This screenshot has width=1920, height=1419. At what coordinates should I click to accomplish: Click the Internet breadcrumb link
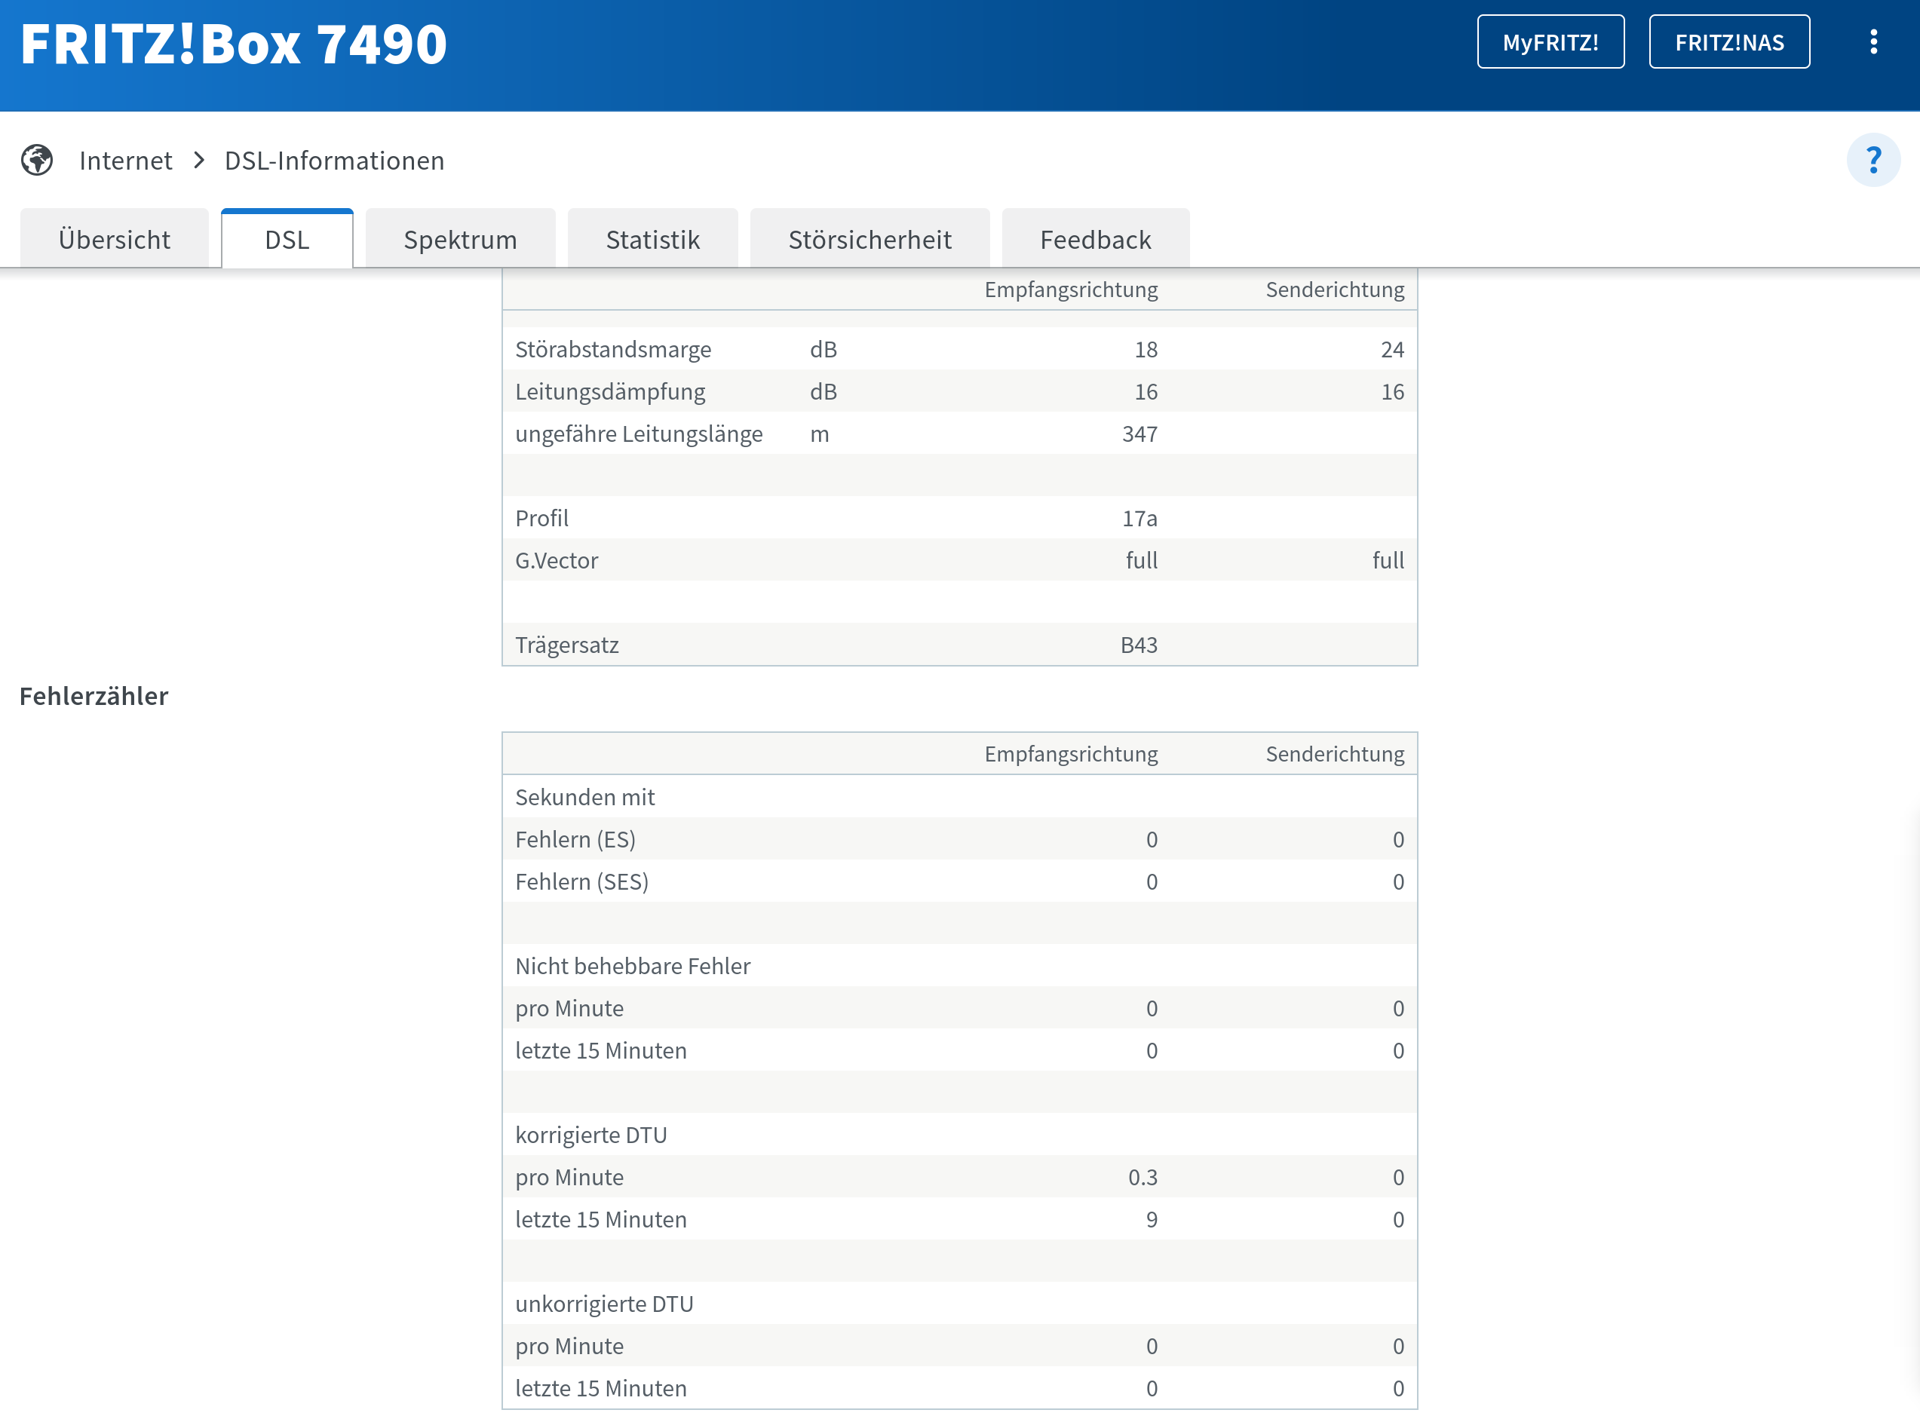click(125, 161)
